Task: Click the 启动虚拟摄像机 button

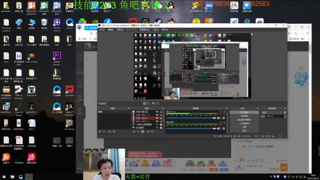Action: click(244, 120)
